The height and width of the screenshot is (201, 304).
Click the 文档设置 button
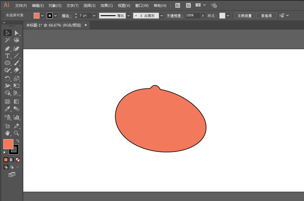pyautogui.click(x=244, y=15)
